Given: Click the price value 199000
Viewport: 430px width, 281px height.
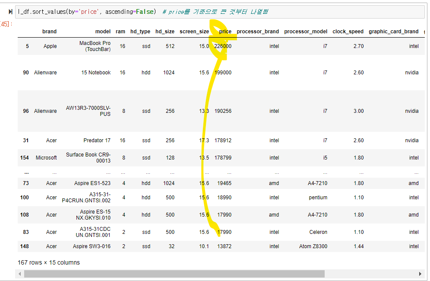Looking at the screenshot, I should [223, 73].
